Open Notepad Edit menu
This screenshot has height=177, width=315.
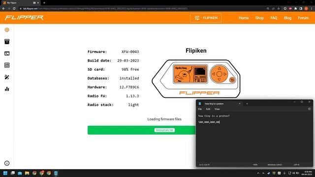(208, 109)
